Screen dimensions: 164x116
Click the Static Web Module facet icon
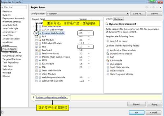pos(40,70)
